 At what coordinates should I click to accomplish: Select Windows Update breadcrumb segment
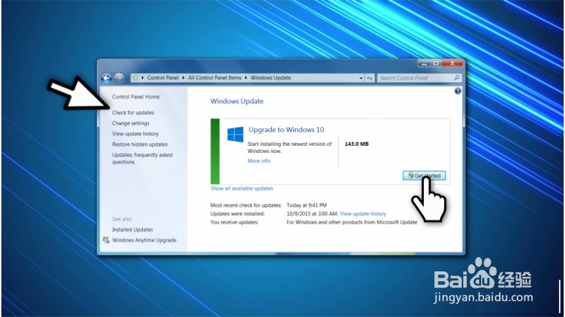pos(270,78)
